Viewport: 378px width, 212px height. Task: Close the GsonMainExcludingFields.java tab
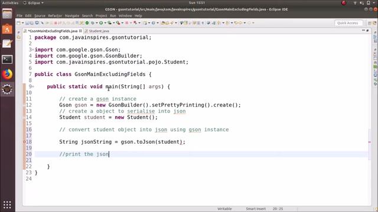(80, 31)
